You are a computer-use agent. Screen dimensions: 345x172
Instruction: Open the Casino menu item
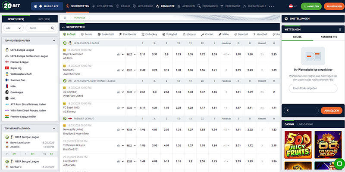pyautogui.click(x=123, y=6)
